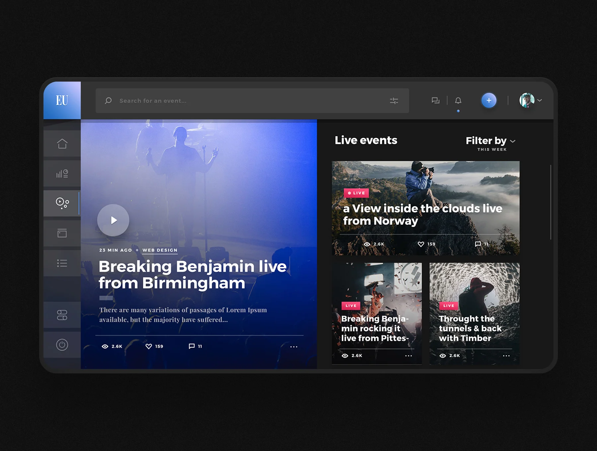597x451 pixels.
Task: Open the Throught the tunnels card title
Action: click(x=470, y=328)
